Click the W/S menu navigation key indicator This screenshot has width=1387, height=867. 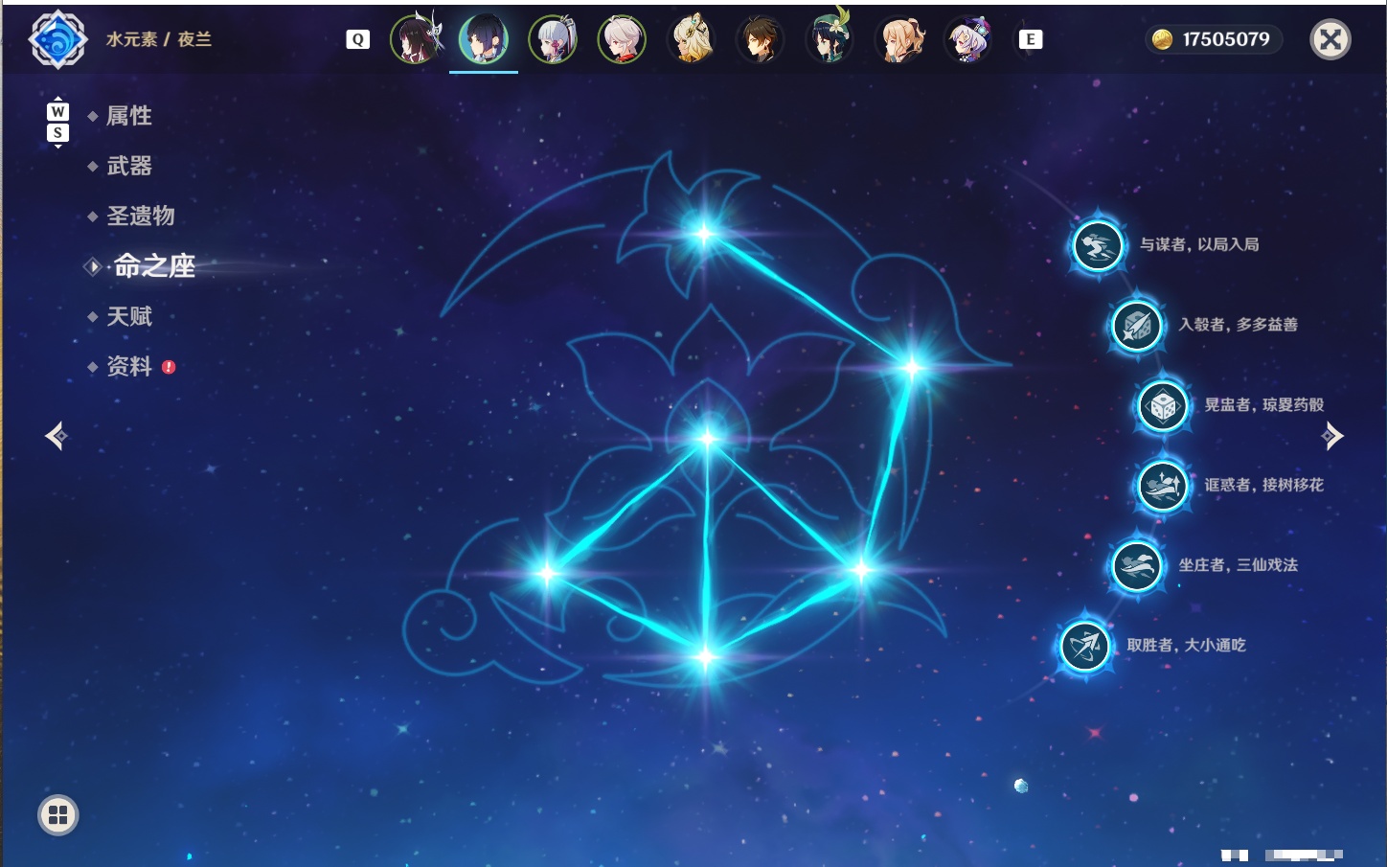click(57, 122)
